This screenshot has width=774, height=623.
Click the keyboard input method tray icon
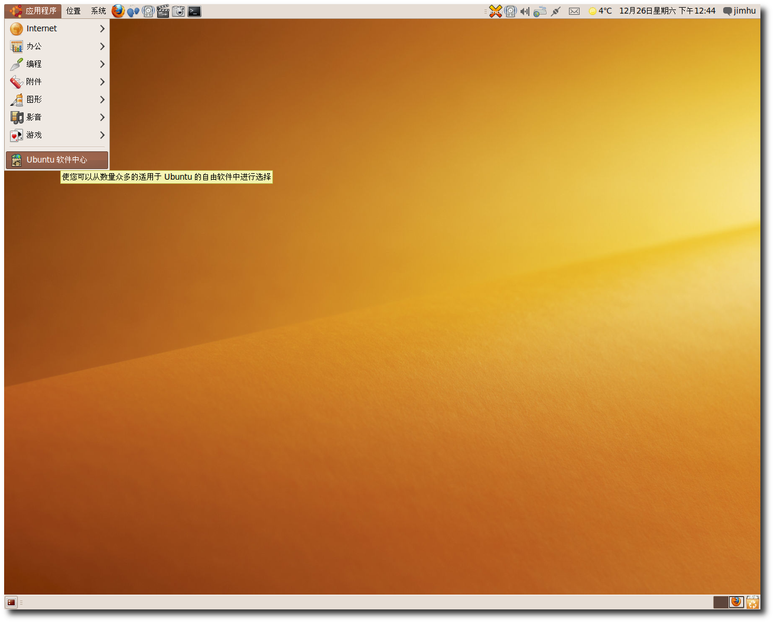point(539,11)
